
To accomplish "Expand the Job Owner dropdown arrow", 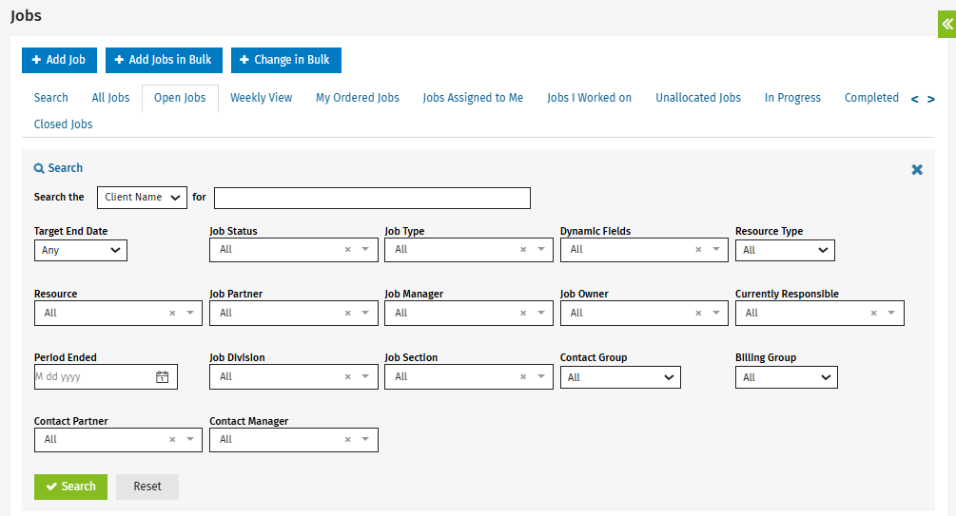I will point(716,314).
